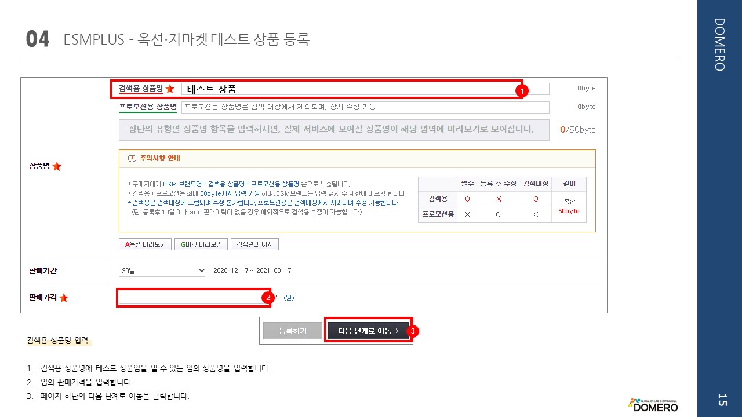Click the 주의사항 안내 warning icon
The height and width of the screenshot is (417, 742).
click(x=132, y=158)
